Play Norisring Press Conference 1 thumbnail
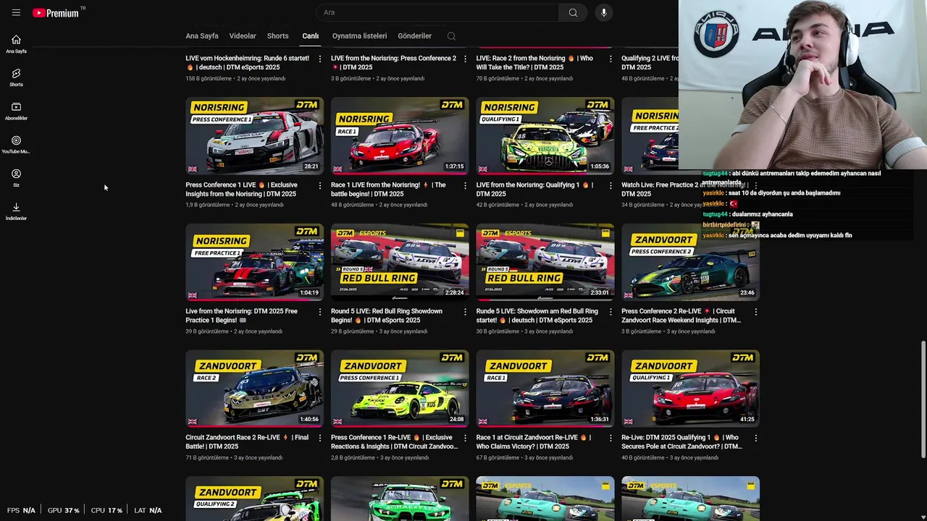Image resolution: width=927 pixels, height=521 pixels. pyautogui.click(x=254, y=136)
